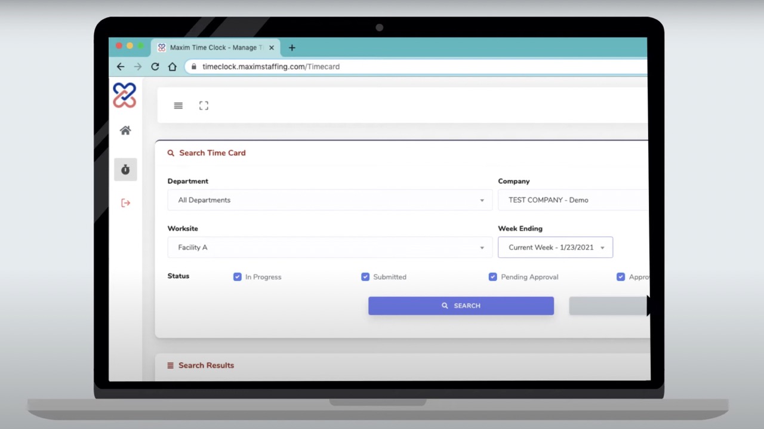Image resolution: width=764 pixels, height=429 pixels.
Task: Uncheck the Submitted status checkbox
Action: click(365, 277)
